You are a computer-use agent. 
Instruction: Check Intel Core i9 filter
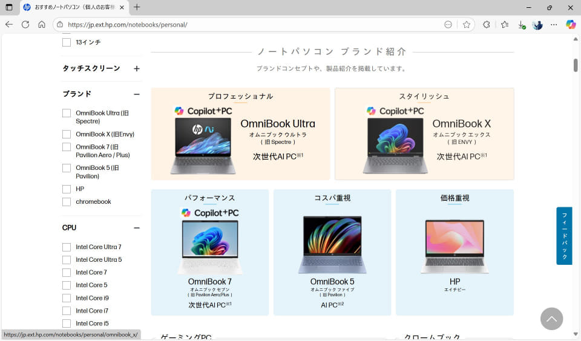pyautogui.click(x=67, y=298)
